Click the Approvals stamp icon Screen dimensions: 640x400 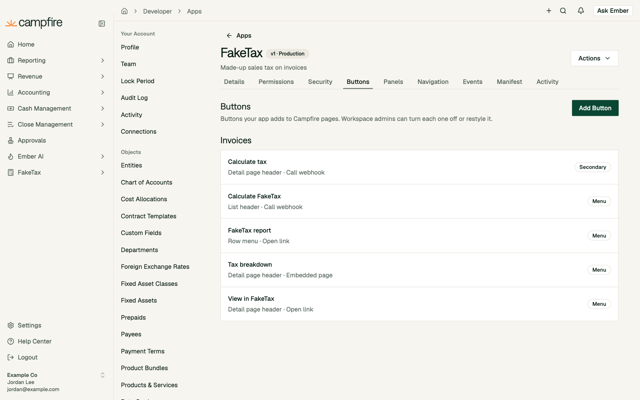point(11,140)
